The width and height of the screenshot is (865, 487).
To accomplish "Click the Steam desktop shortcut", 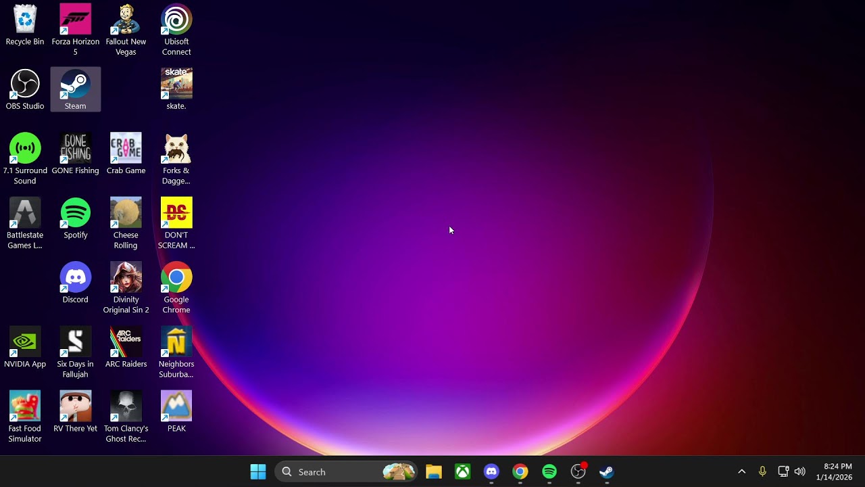I will click(75, 89).
